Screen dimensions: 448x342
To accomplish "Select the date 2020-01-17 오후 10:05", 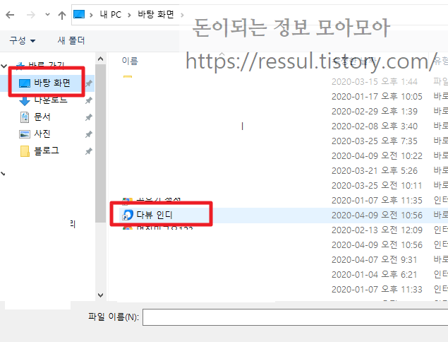I will (377, 96).
